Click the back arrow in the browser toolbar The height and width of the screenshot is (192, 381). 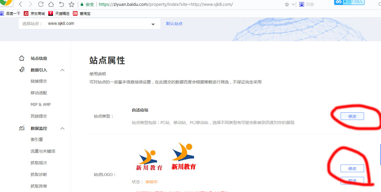pos(20,4)
